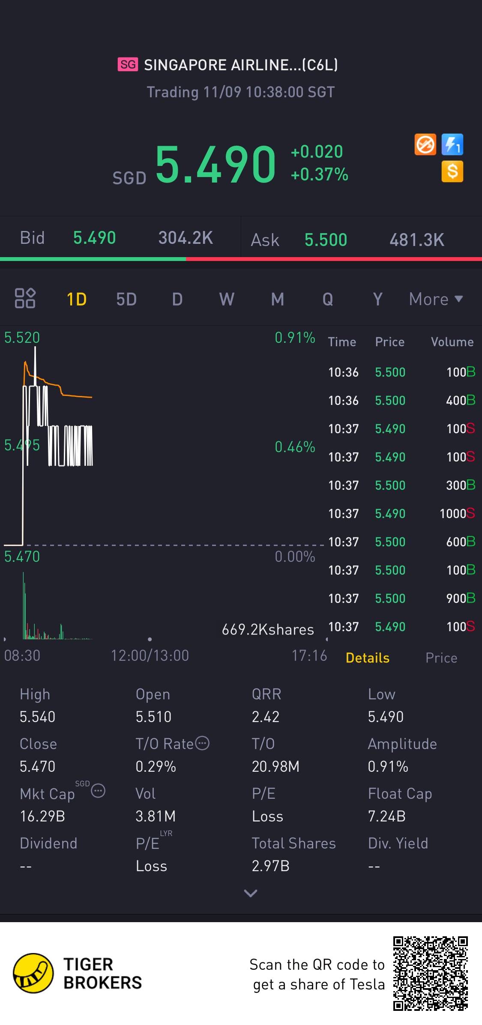Open the More timeframes dropdown
482x1025 pixels.
436,299
